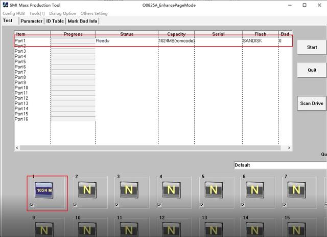This screenshot has width=327, height=237.
Task: Click the N drive icon in slot 10
Action: tap(87, 229)
